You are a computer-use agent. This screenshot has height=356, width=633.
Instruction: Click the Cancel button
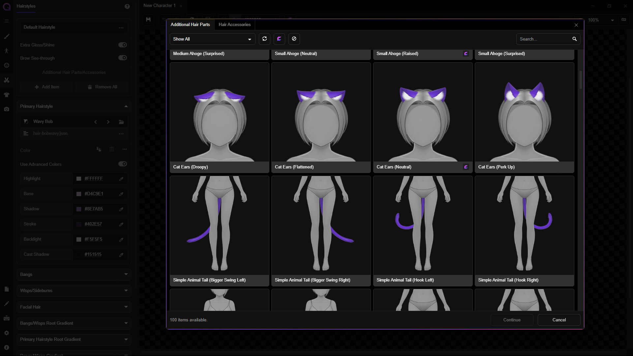(x=559, y=320)
